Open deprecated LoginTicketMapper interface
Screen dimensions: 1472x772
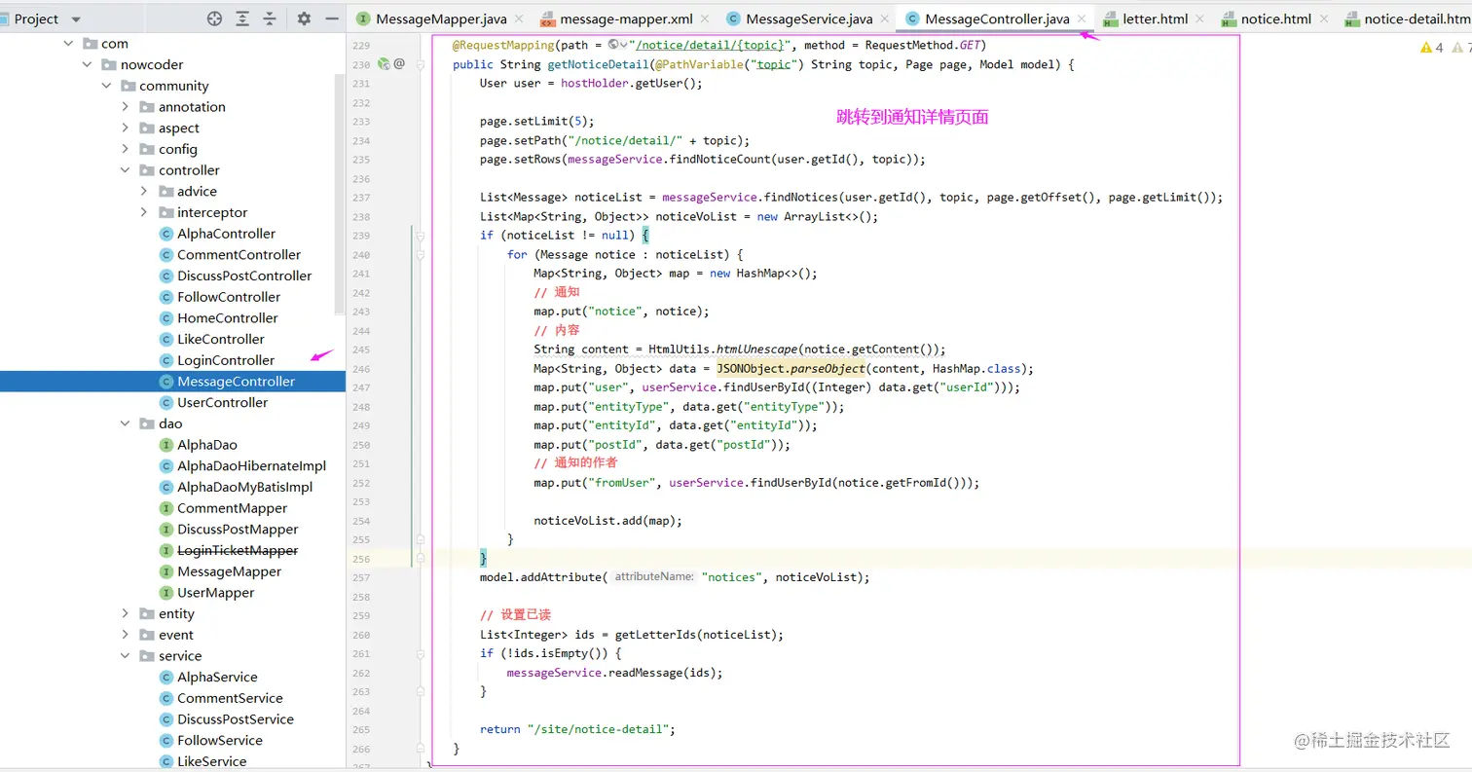[x=238, y=550]
